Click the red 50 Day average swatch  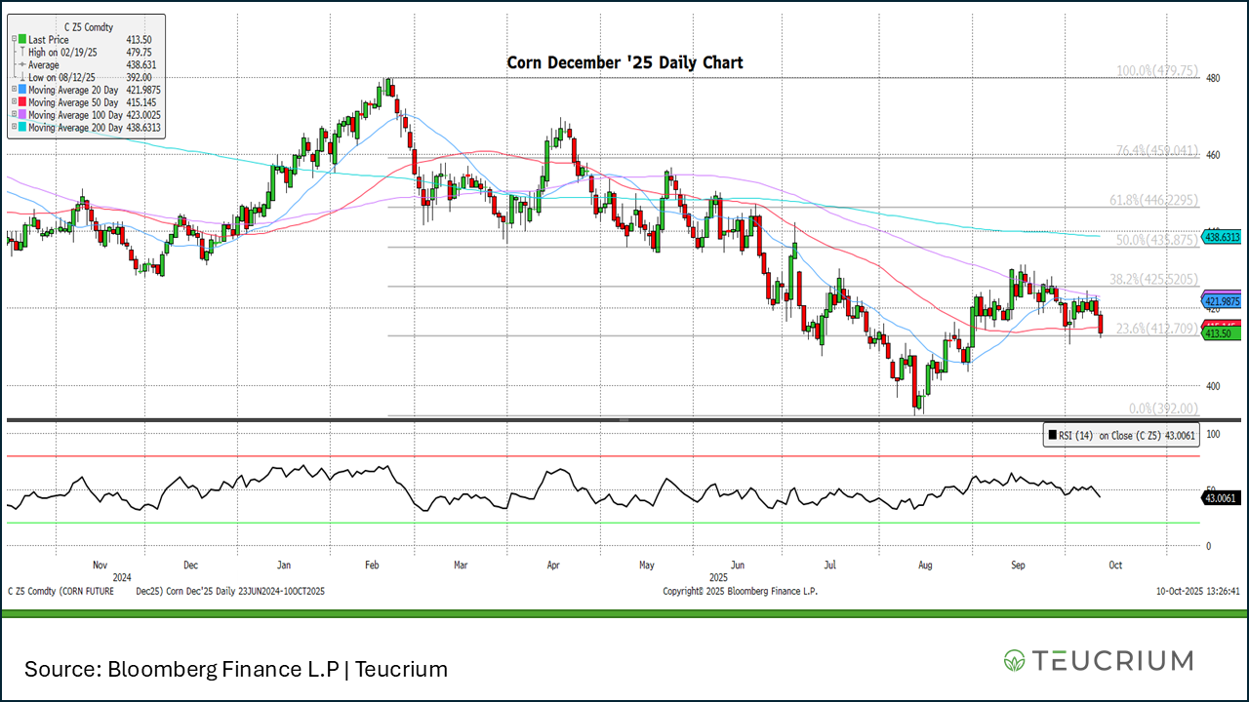[x=22, y=102]
